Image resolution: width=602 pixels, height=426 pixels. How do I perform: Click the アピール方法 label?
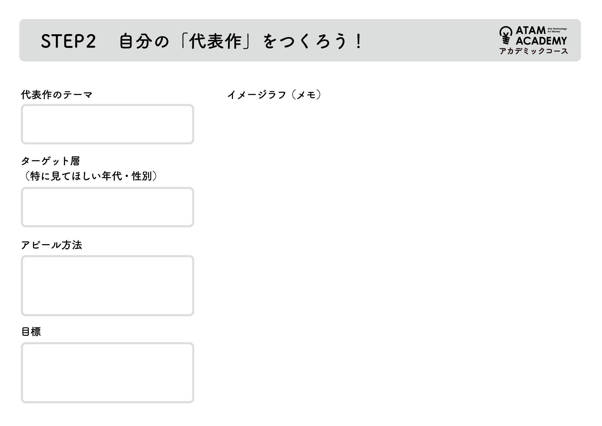pos(52,245)
